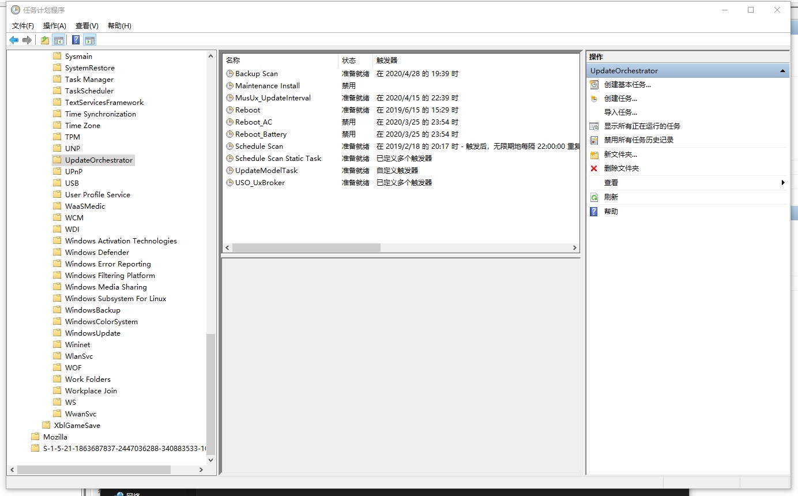Screen dimensions: 798x496
Task: Open the 帮助(H) menu
Action: click(119, 26)
